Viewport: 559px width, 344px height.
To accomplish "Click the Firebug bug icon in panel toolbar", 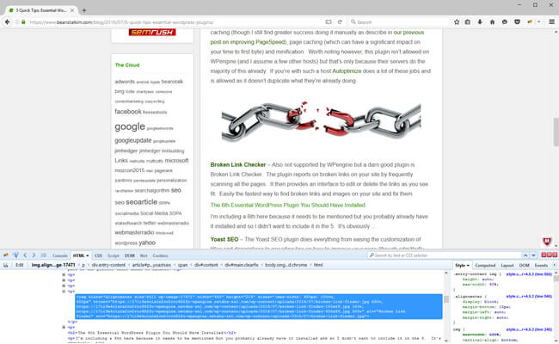I will [x=6, y=255].
